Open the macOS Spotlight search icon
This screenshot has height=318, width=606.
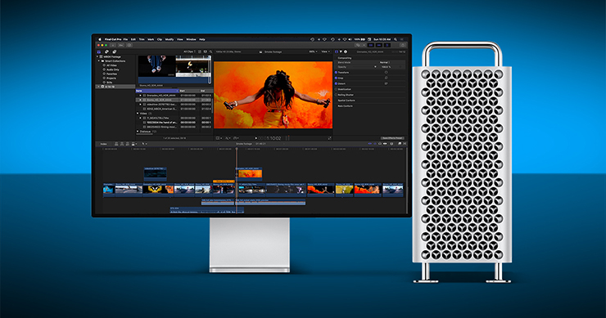click(396, 39)
